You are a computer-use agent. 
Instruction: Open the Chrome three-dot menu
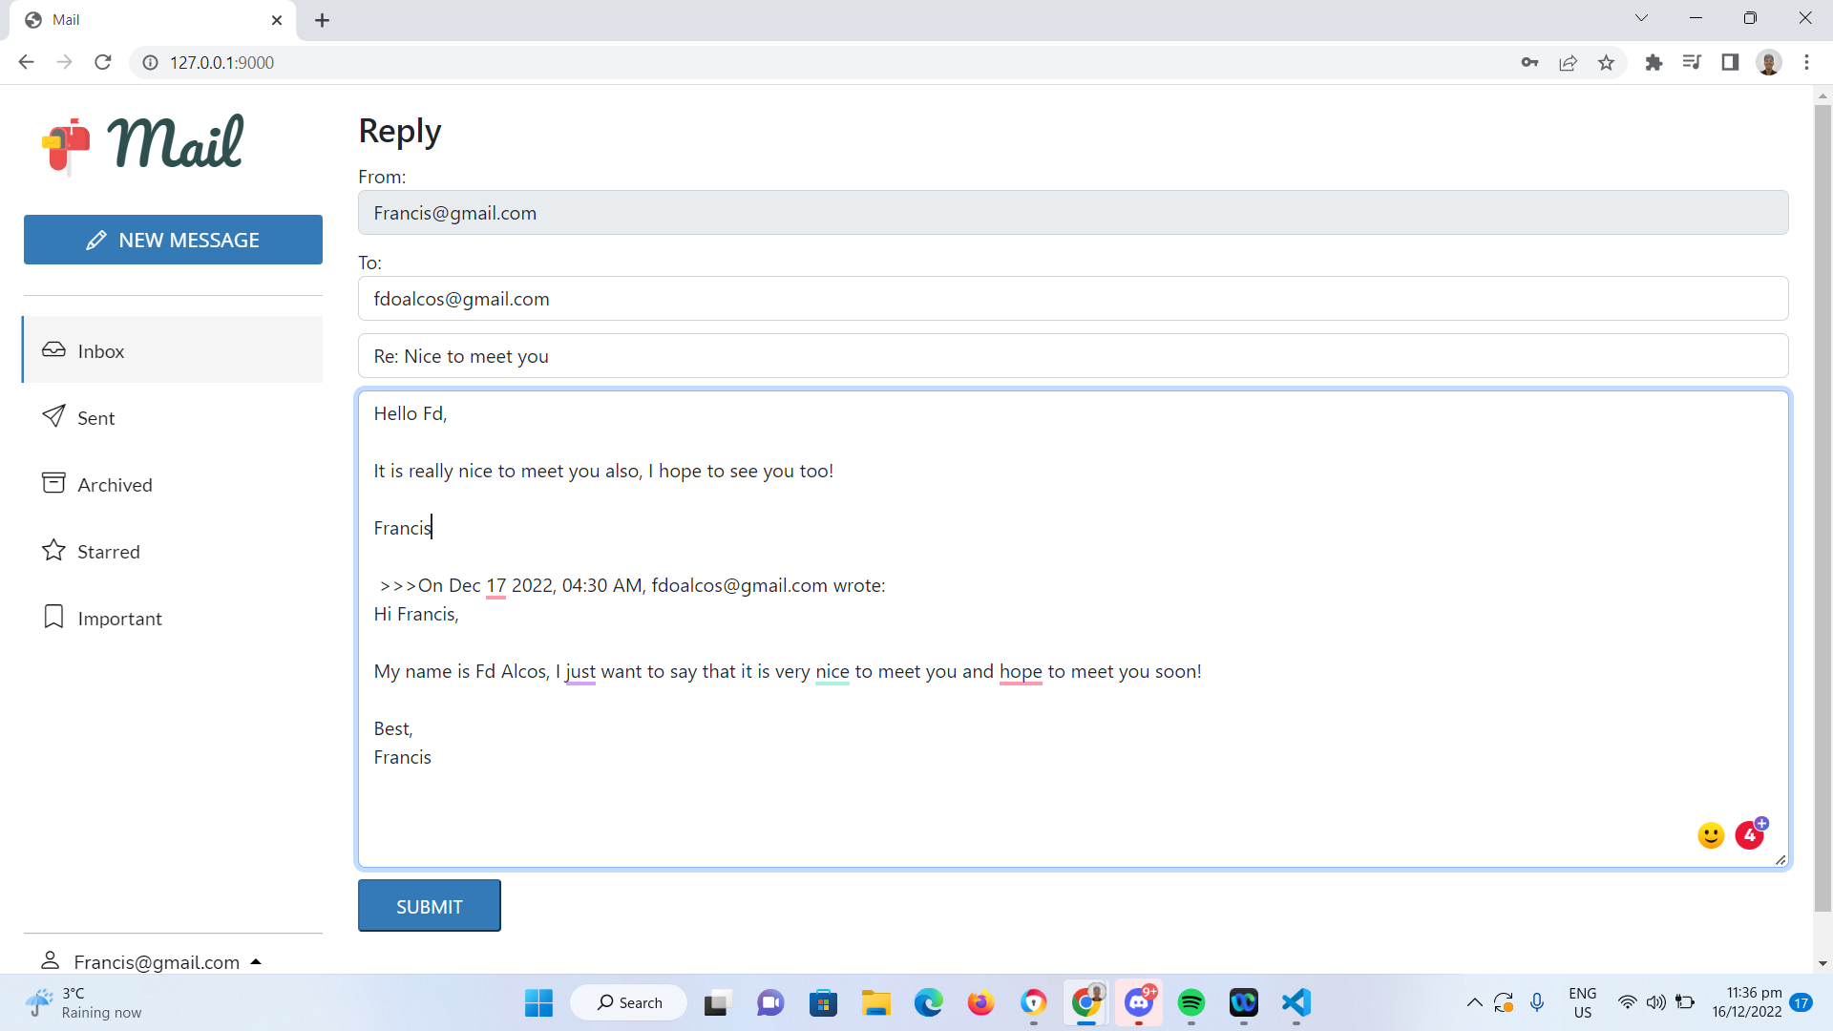(1806, 63)
